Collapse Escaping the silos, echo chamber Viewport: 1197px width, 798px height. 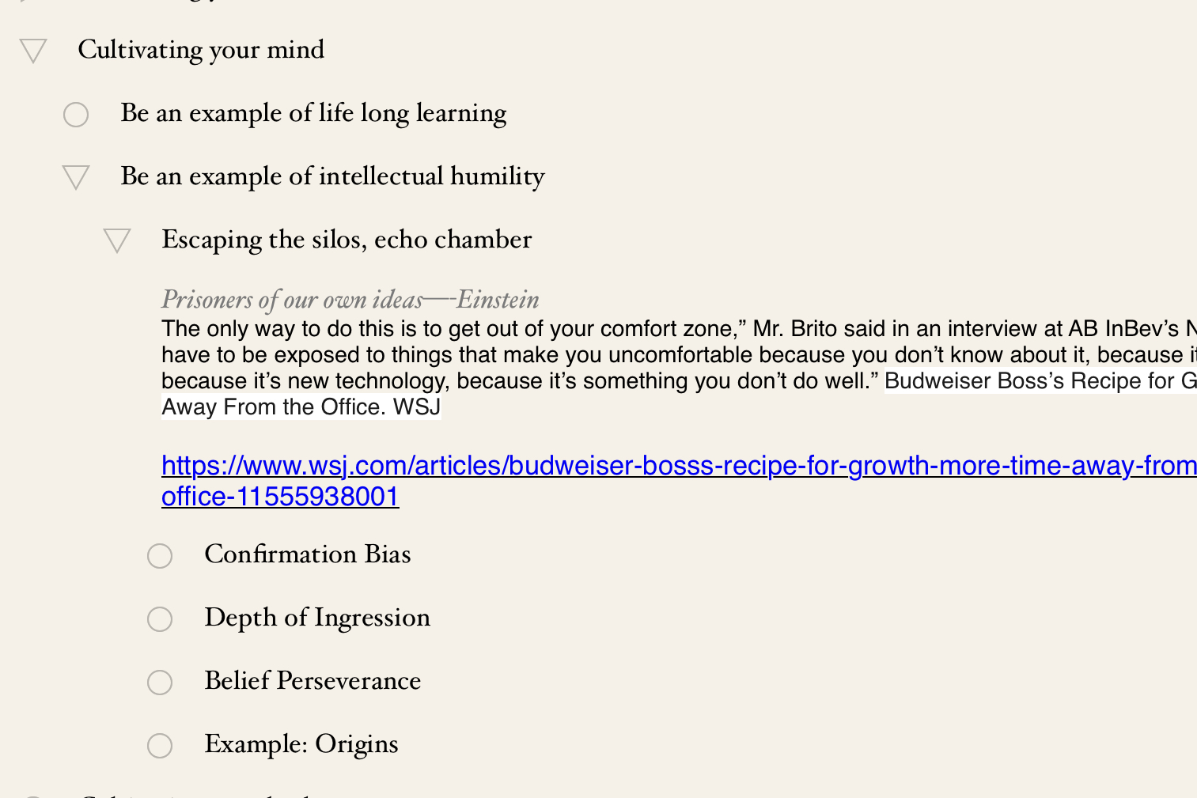[x=117, y=240]
